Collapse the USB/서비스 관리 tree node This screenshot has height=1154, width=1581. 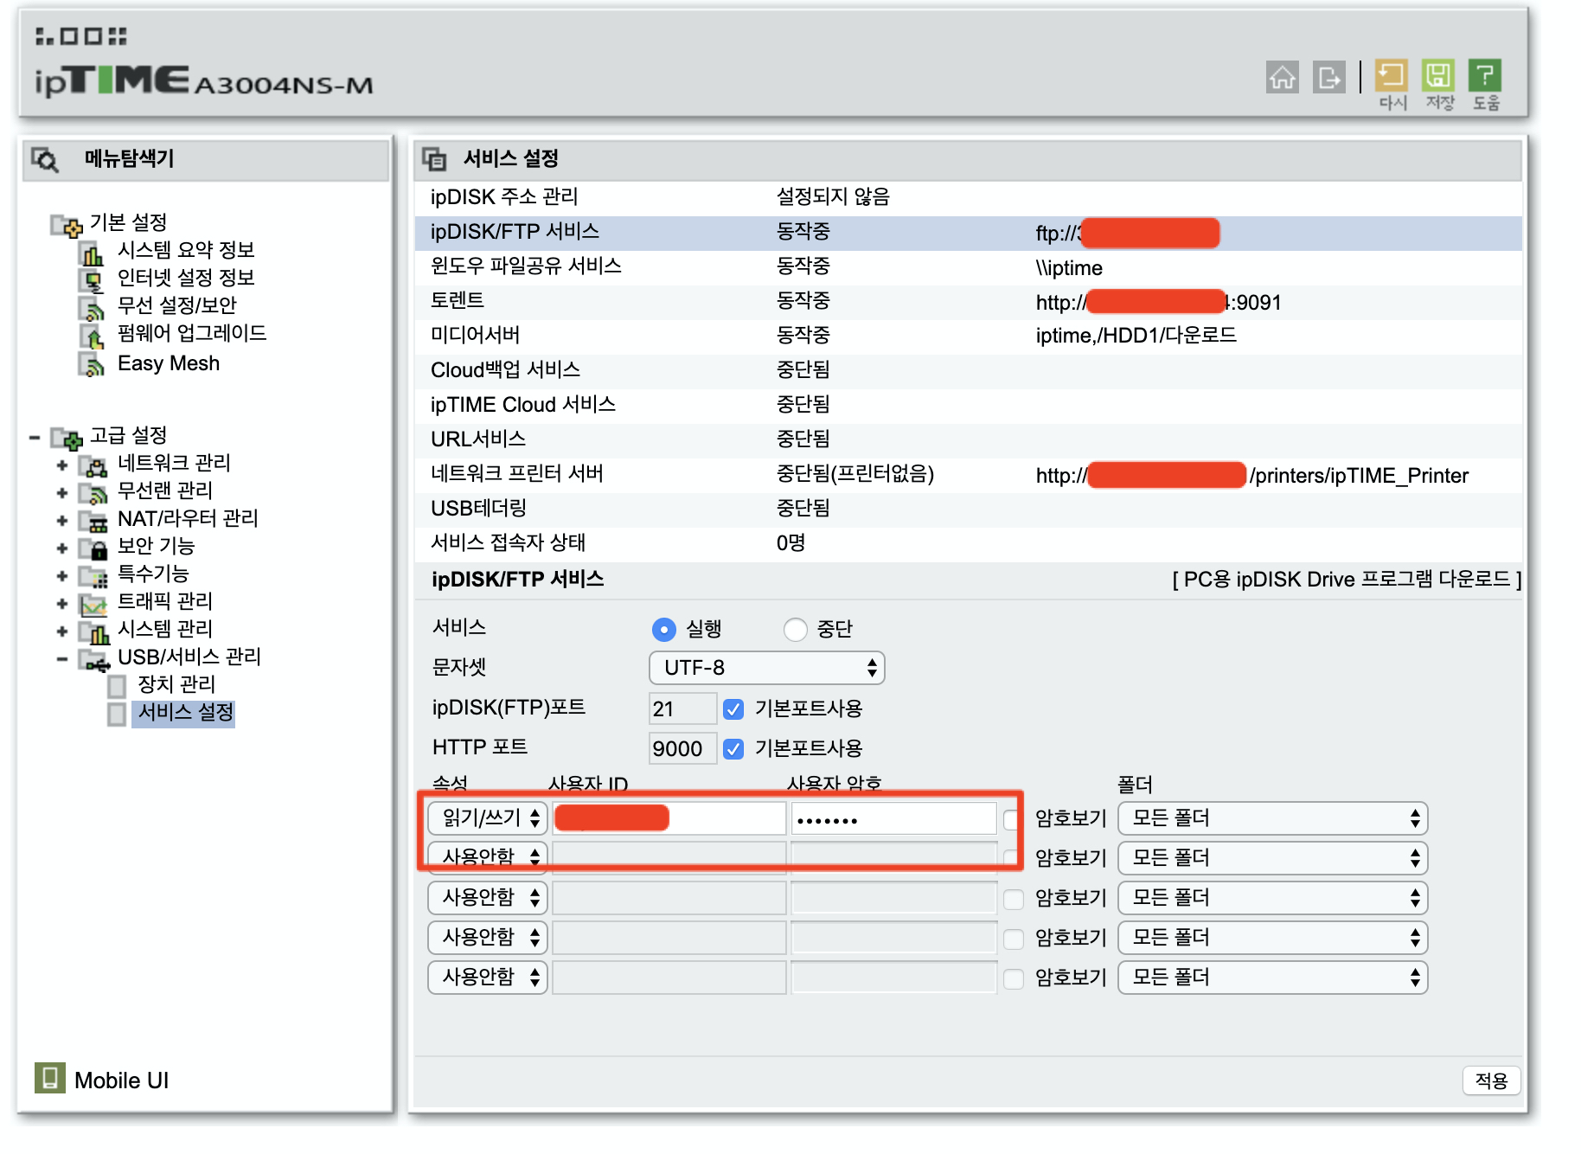(x=62, y=659)
